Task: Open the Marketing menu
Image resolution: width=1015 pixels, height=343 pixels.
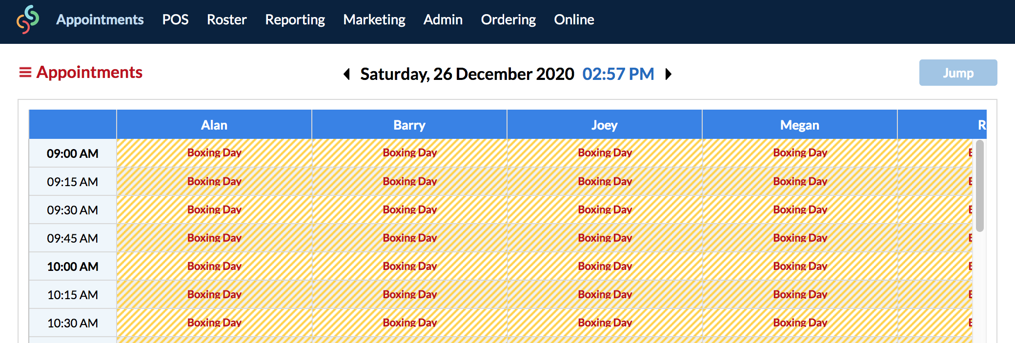Action: pyautogui.click(x=374, y=19)
